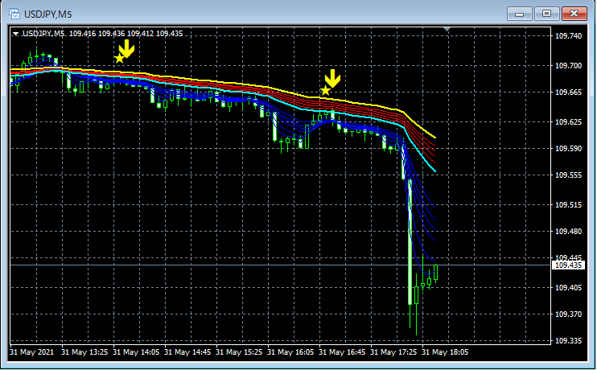Click the 31 May 16:45 time label
Image resolution: width=597 pixels, height=370 pixels.
pyautogui.click(x=342, y=352)
